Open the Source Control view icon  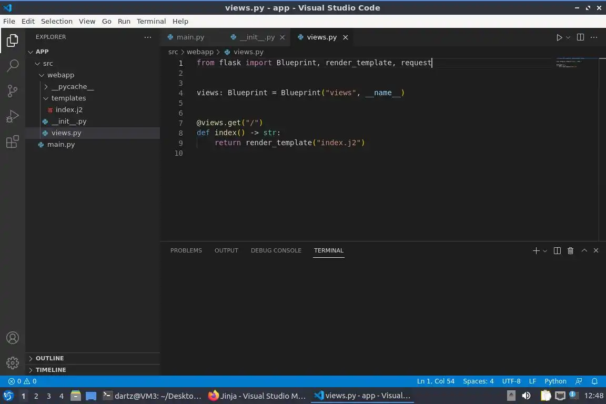(x=13, y=91)
